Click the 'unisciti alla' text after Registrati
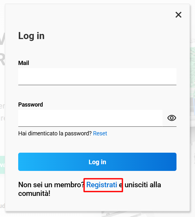The image size is (195, 217). point(143,185)
